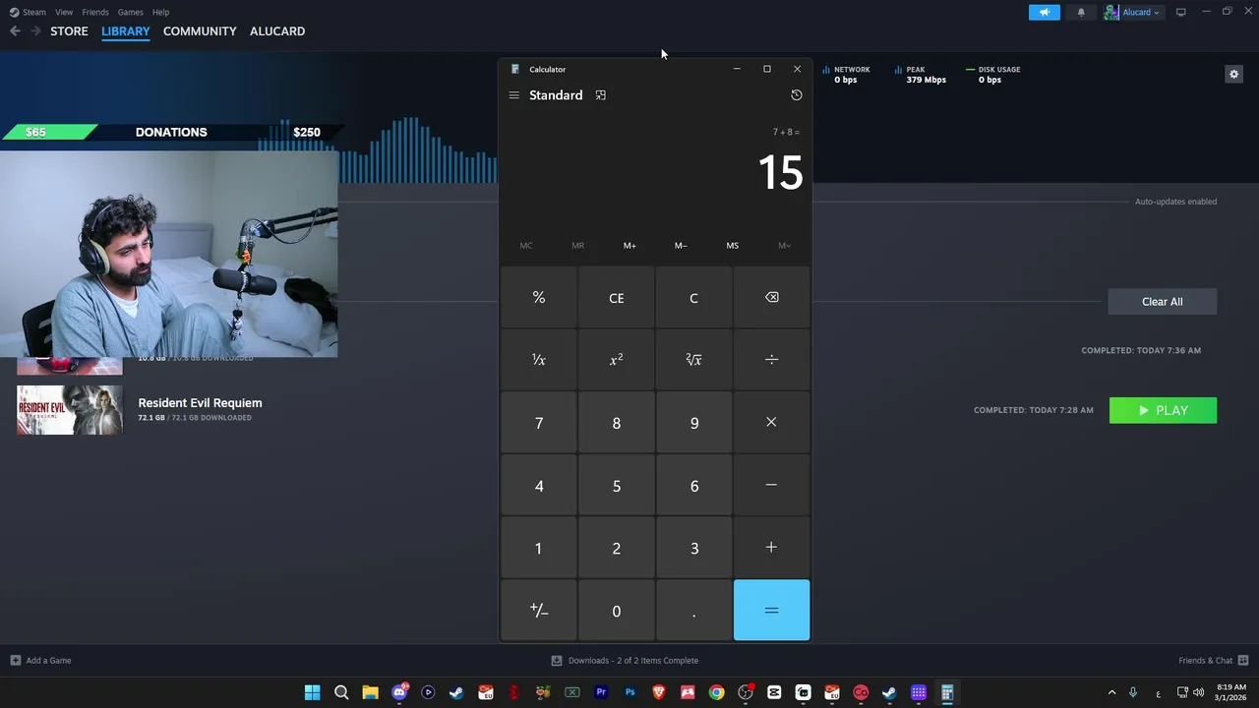Screen dimensions: 1259x708
Task: Show hidden system tray icons
Action: click(x=1112, y=692)
